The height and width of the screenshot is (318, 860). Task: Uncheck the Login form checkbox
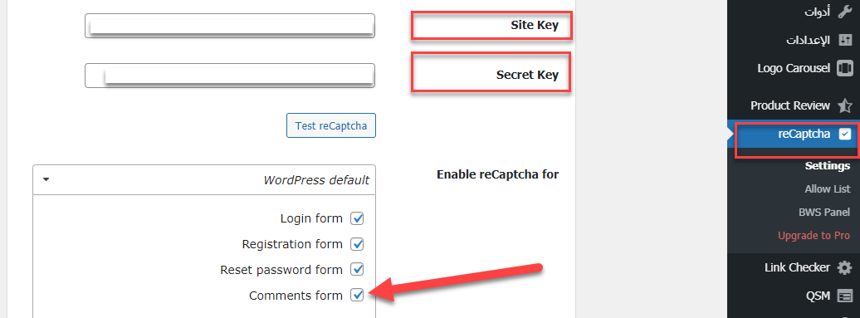coord(357,218)
